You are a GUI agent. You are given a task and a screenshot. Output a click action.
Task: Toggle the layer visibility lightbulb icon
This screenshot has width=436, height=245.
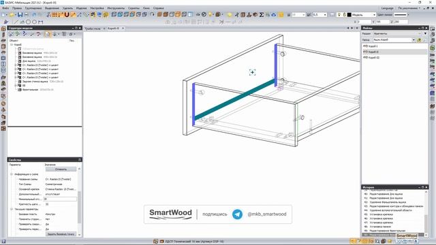pyautogui.click(x=339, y=15)
